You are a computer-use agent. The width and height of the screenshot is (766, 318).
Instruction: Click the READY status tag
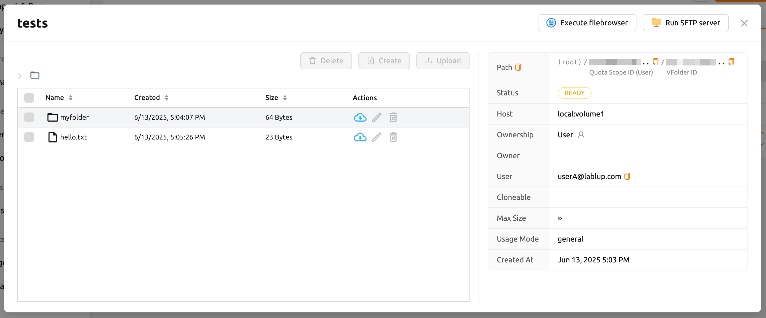pos(574,93)
